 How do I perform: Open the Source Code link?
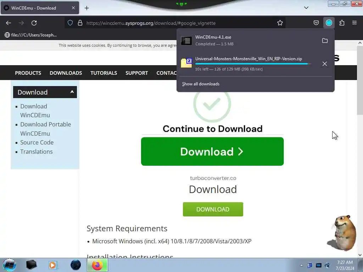click(x=37, y=142)
